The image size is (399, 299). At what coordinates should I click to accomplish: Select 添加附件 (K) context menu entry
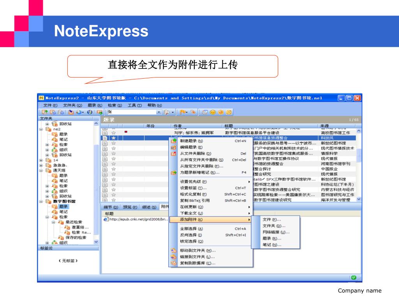click(x=211, y=220)
